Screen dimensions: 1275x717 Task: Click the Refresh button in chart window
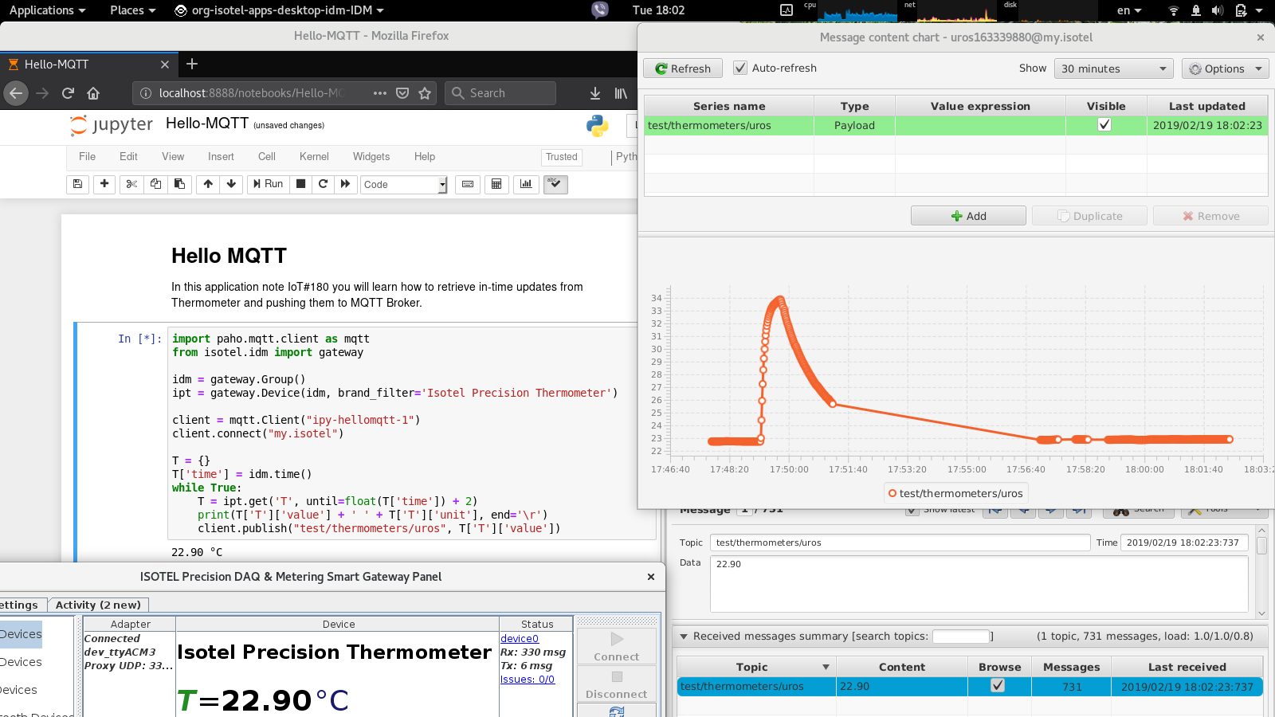pyautogui.click(x=683, y=69)
